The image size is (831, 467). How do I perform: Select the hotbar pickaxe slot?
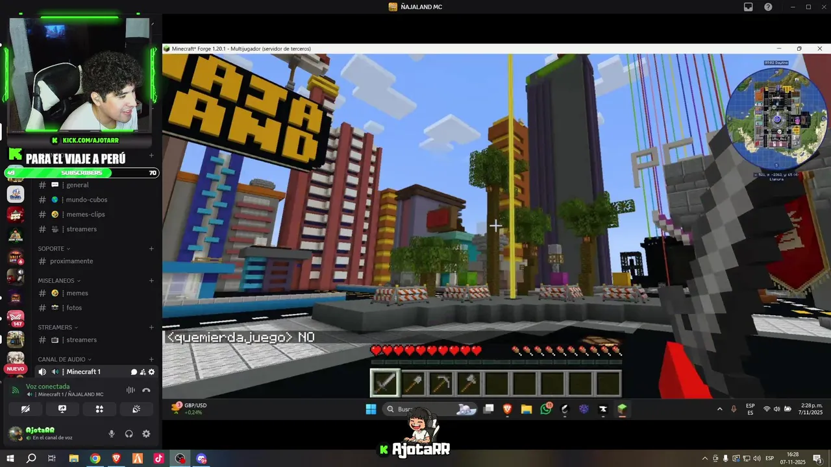click(x=441, y=383)
